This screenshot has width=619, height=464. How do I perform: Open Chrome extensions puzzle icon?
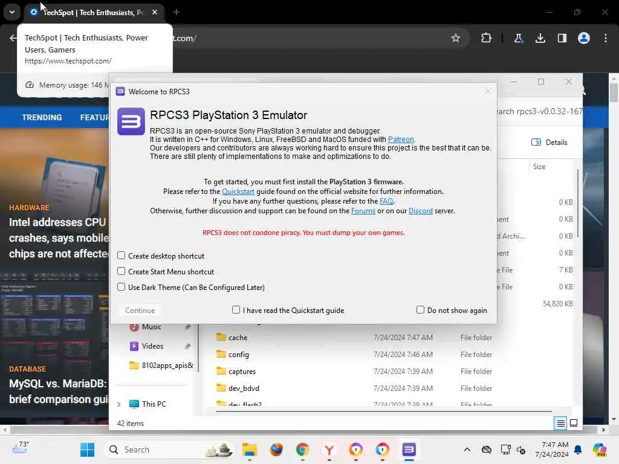tap(487, 38)
